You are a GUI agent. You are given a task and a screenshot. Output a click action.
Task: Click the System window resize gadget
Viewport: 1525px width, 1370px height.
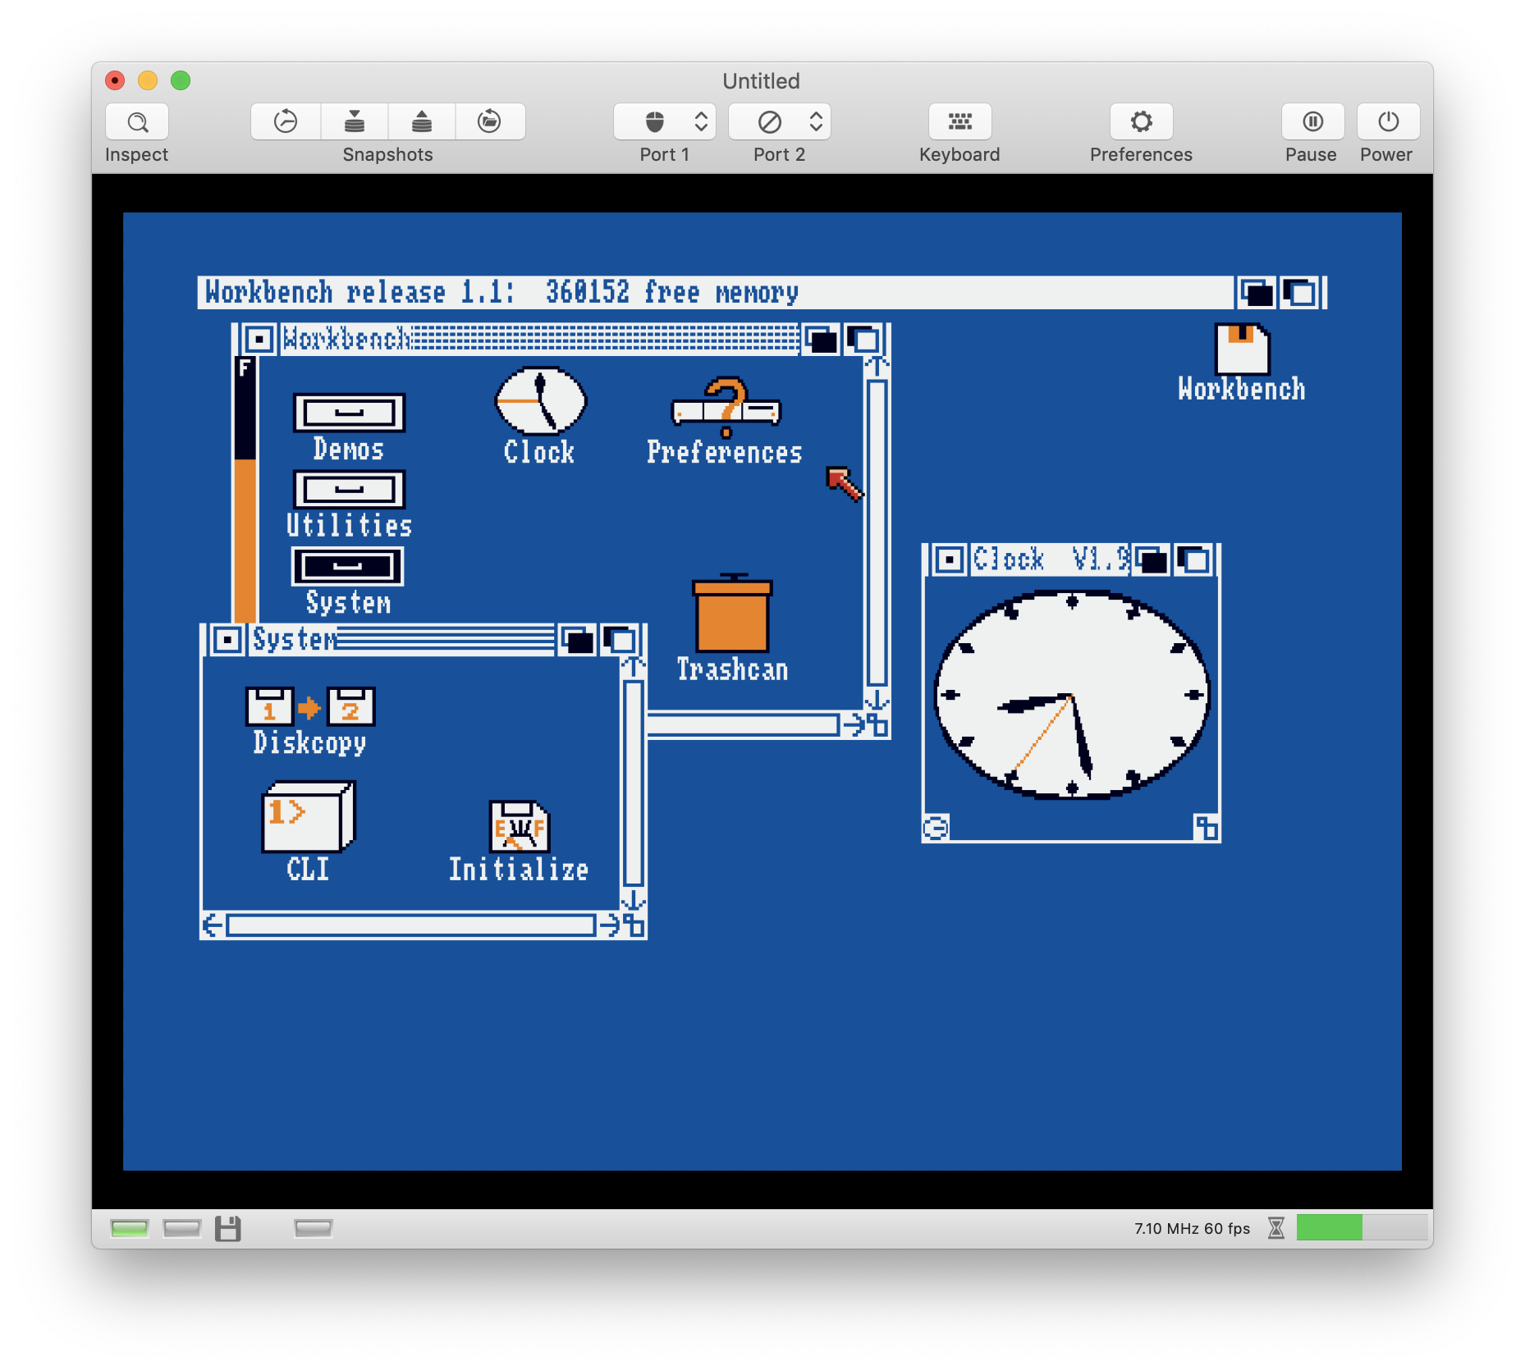point(634,925)
